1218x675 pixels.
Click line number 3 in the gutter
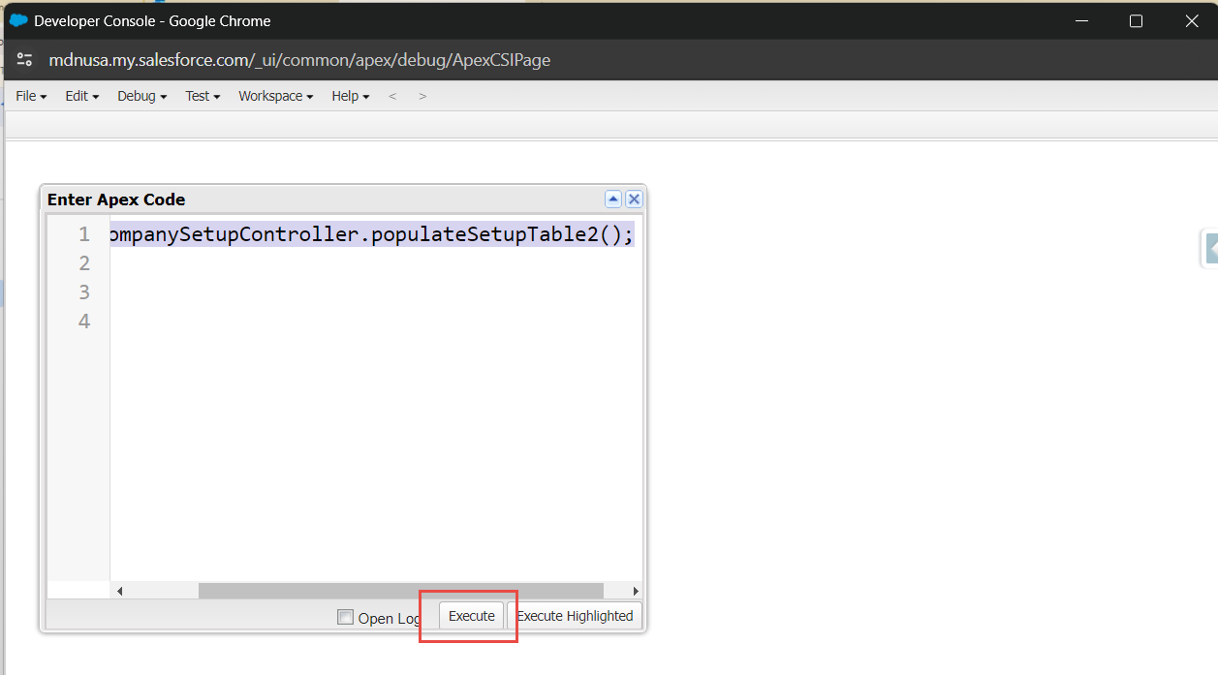[84, 292]
